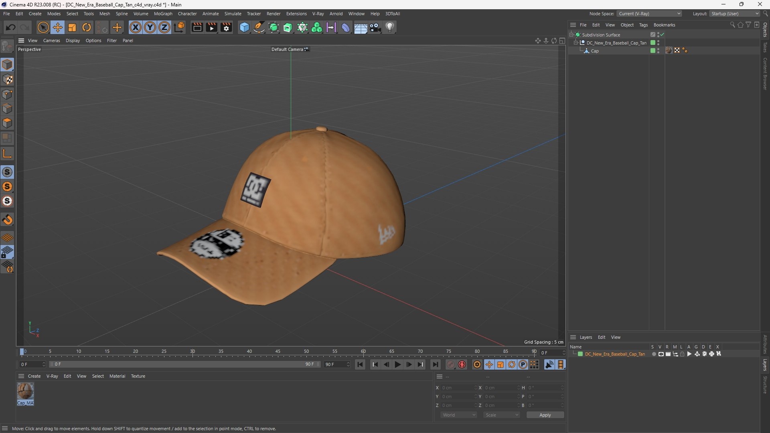Toggle layer solo dot
The height and width of the screenshot is (433, 770).
pos(654,354)
